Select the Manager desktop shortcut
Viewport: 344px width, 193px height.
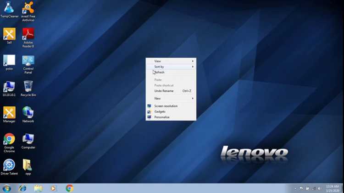(x=9, y=115)
